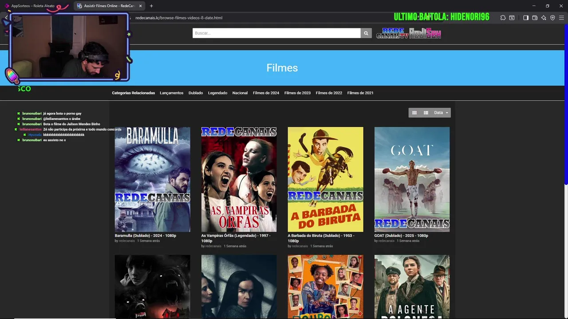
Task: Toggle the browser sidebar panel icon
Action: 526,18
